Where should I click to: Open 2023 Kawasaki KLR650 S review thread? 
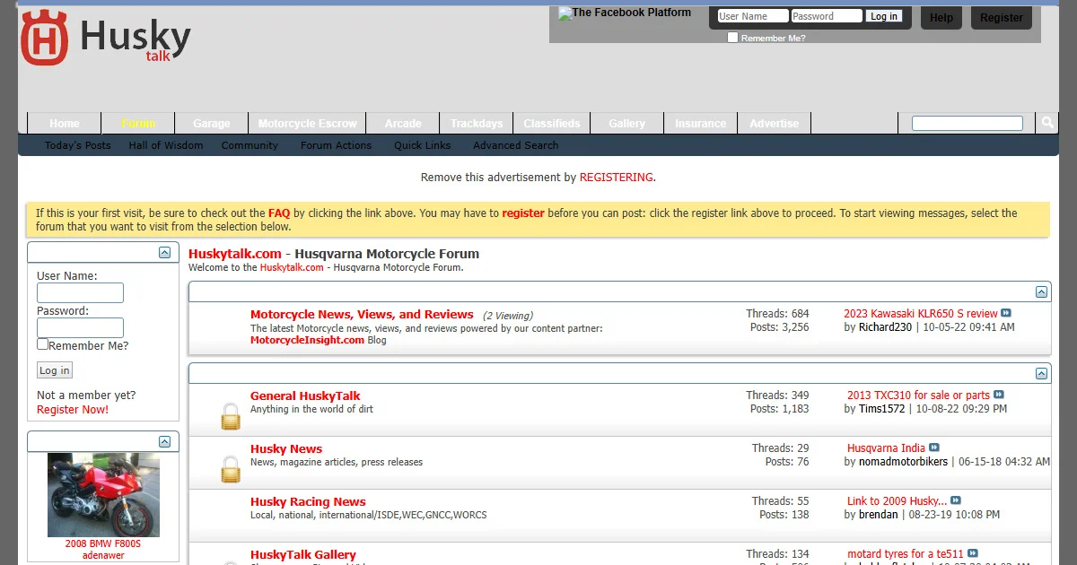click(921, 314)
